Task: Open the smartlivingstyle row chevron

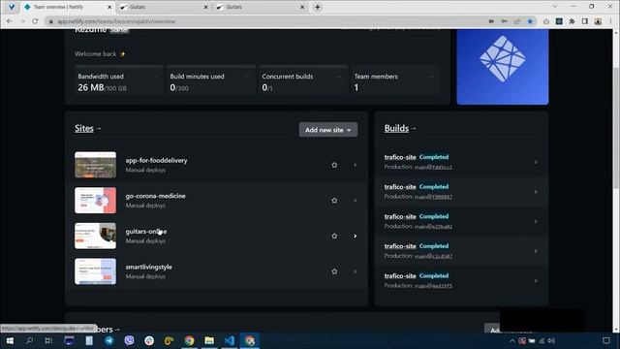Action: [x=356, y=271]
